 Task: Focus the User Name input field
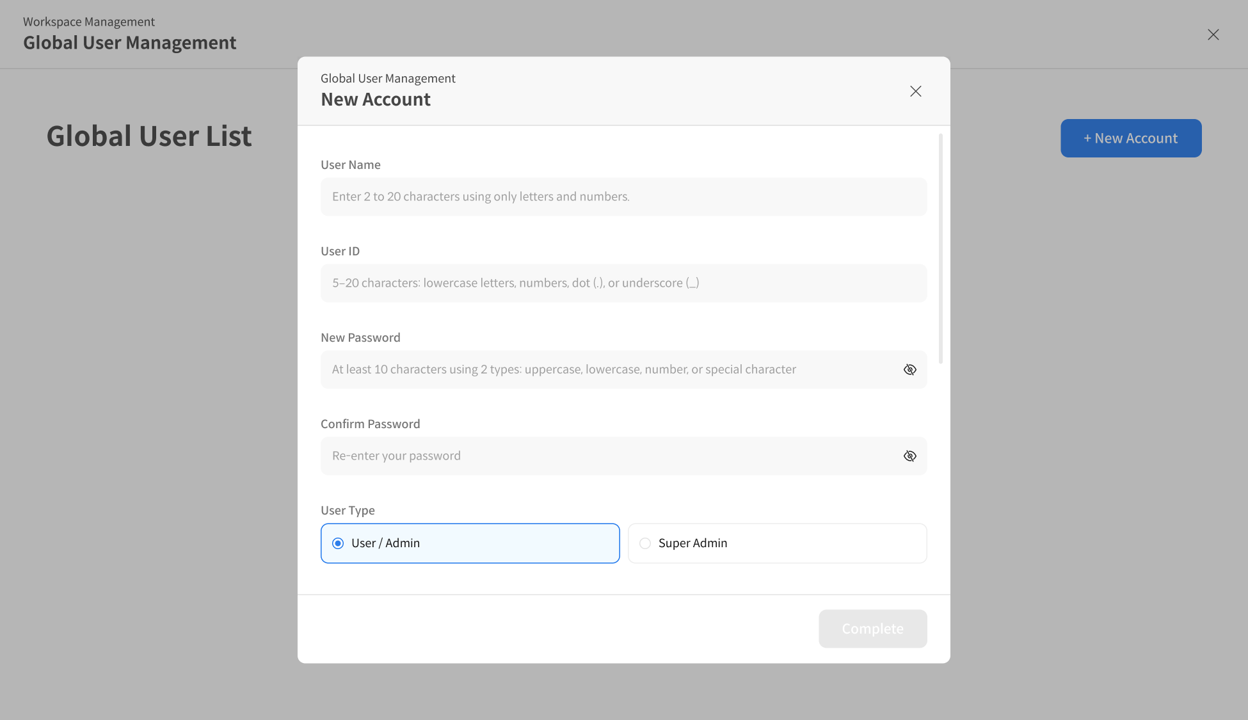click(x=623, y=197)
